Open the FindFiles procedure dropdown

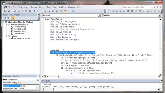click(x=159, y=16)
